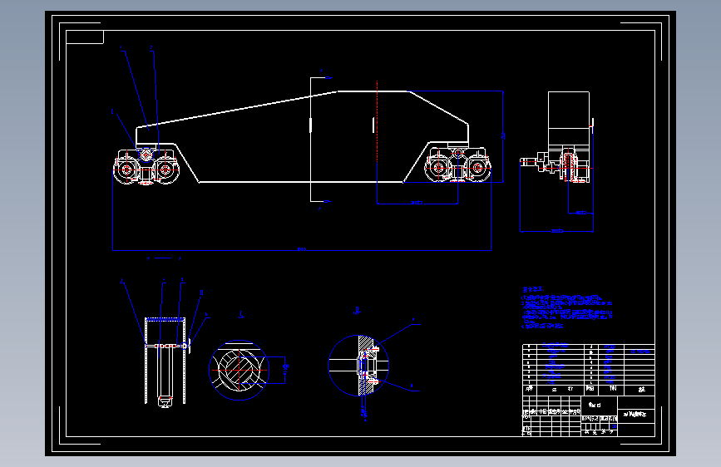Click the red vertical centerline in the side view

coord(377,121)
